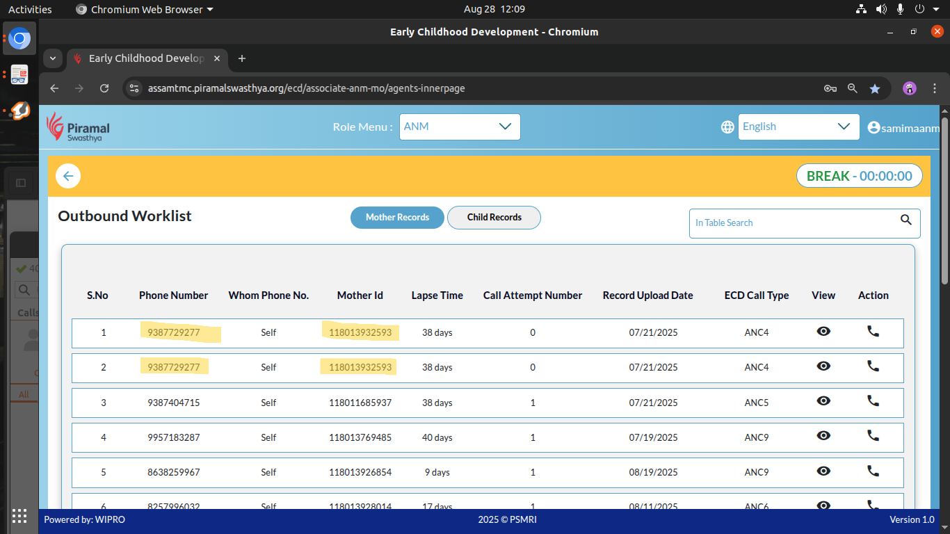Click the BREAK timer button

coord(859,176)
